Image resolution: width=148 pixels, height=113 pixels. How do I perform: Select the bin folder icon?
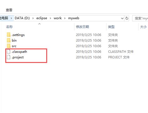pos(9,40)
